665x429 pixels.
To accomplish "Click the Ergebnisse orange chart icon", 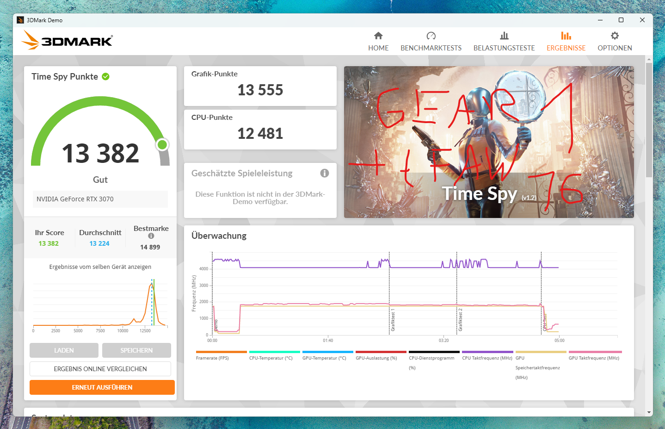I will tap(566, 36).
